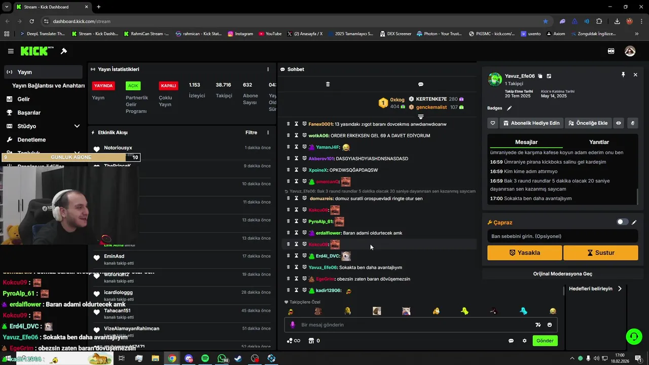This screenshot has width=649, height=365.
Task: Edit the Çapraz preset with pencil icon
Action: coord(634,222)
